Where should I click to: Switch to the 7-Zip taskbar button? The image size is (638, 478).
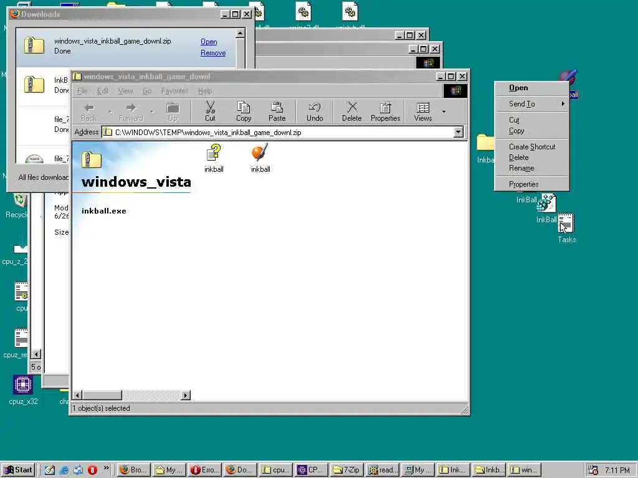346,470
